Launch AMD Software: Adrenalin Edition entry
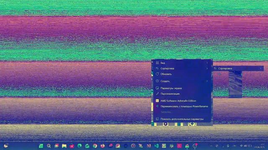Screen dimensions: 268x150 [x=182, y=101]
